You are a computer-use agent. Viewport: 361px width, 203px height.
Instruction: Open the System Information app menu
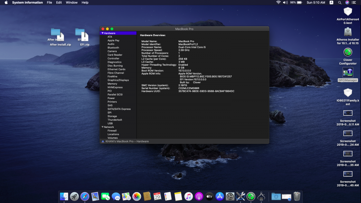pyautogui.click(x=27, y=3)
